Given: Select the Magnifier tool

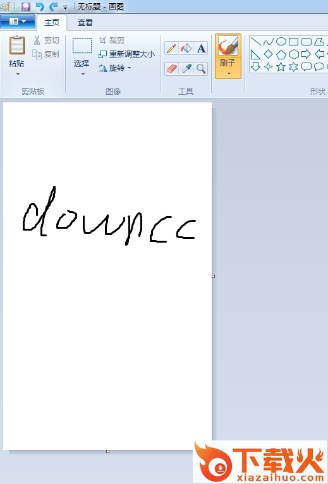Looking at the screenshot, I should 201,68.
